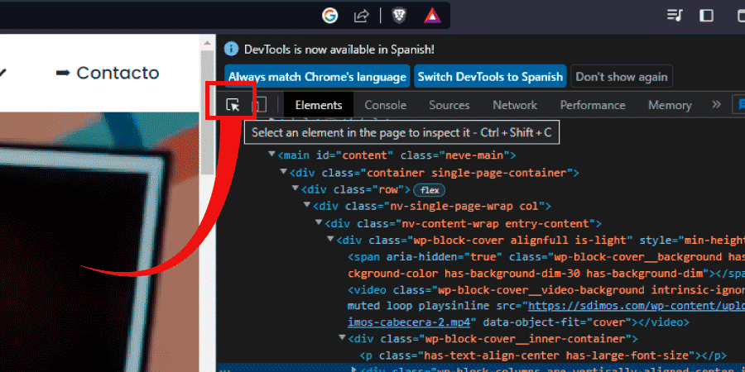Screen dimensions: 745x372
Task: Activate the select element inspect tool
Action: click(233, 105)
